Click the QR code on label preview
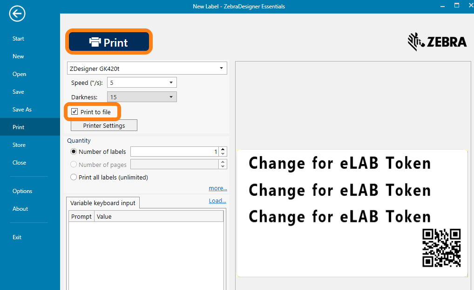474x290 pixels. click(x=441, y=248)
